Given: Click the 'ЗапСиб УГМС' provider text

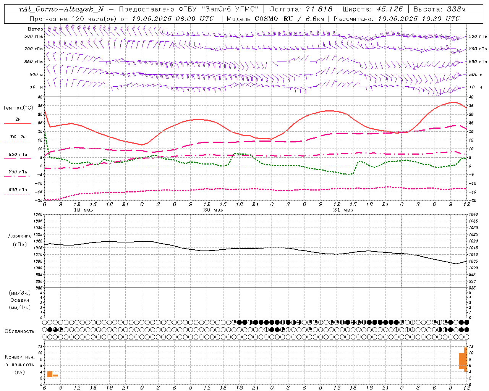Looking at the screenshot, I should pos(230,10).
